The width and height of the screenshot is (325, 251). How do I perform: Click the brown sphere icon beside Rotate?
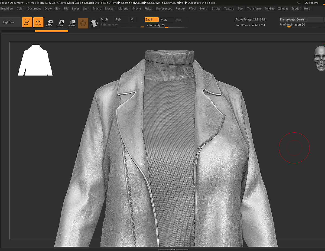(x=83, y=23)
